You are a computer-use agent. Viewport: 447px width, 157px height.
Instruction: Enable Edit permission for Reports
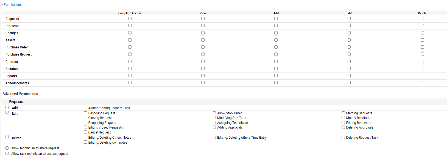tap(349, 75)
